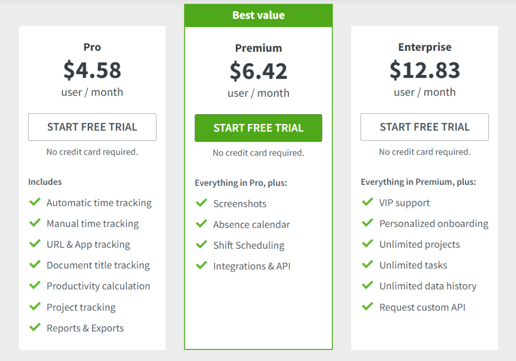Click the Unlimited data history feature text

(428, 286)
